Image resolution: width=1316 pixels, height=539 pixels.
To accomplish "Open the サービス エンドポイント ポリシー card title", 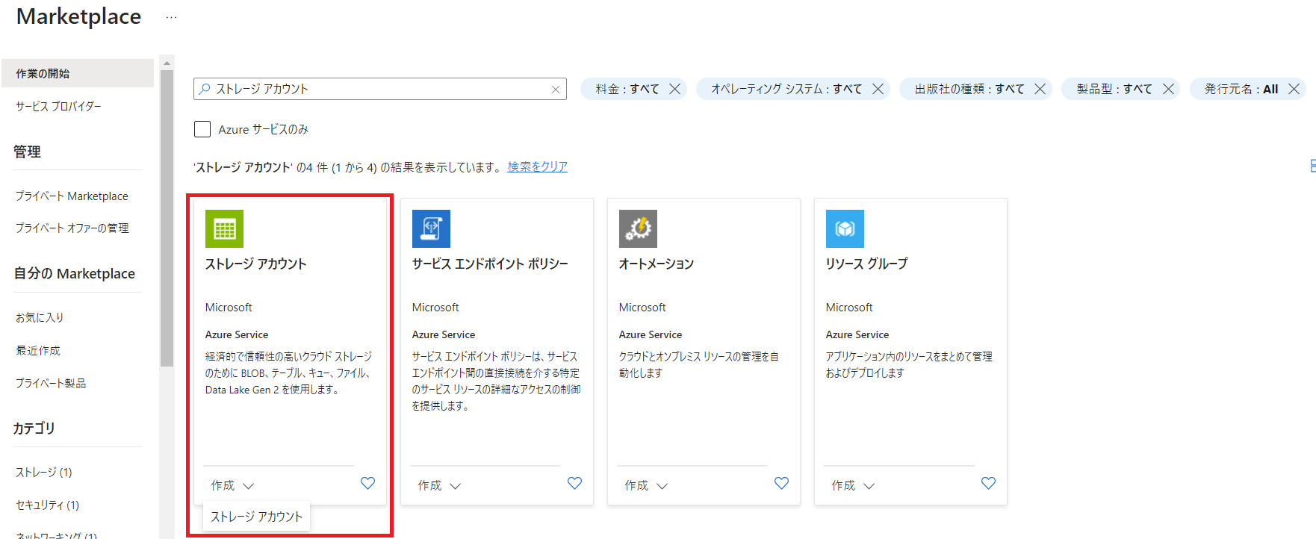I will (x=490, y=264).
